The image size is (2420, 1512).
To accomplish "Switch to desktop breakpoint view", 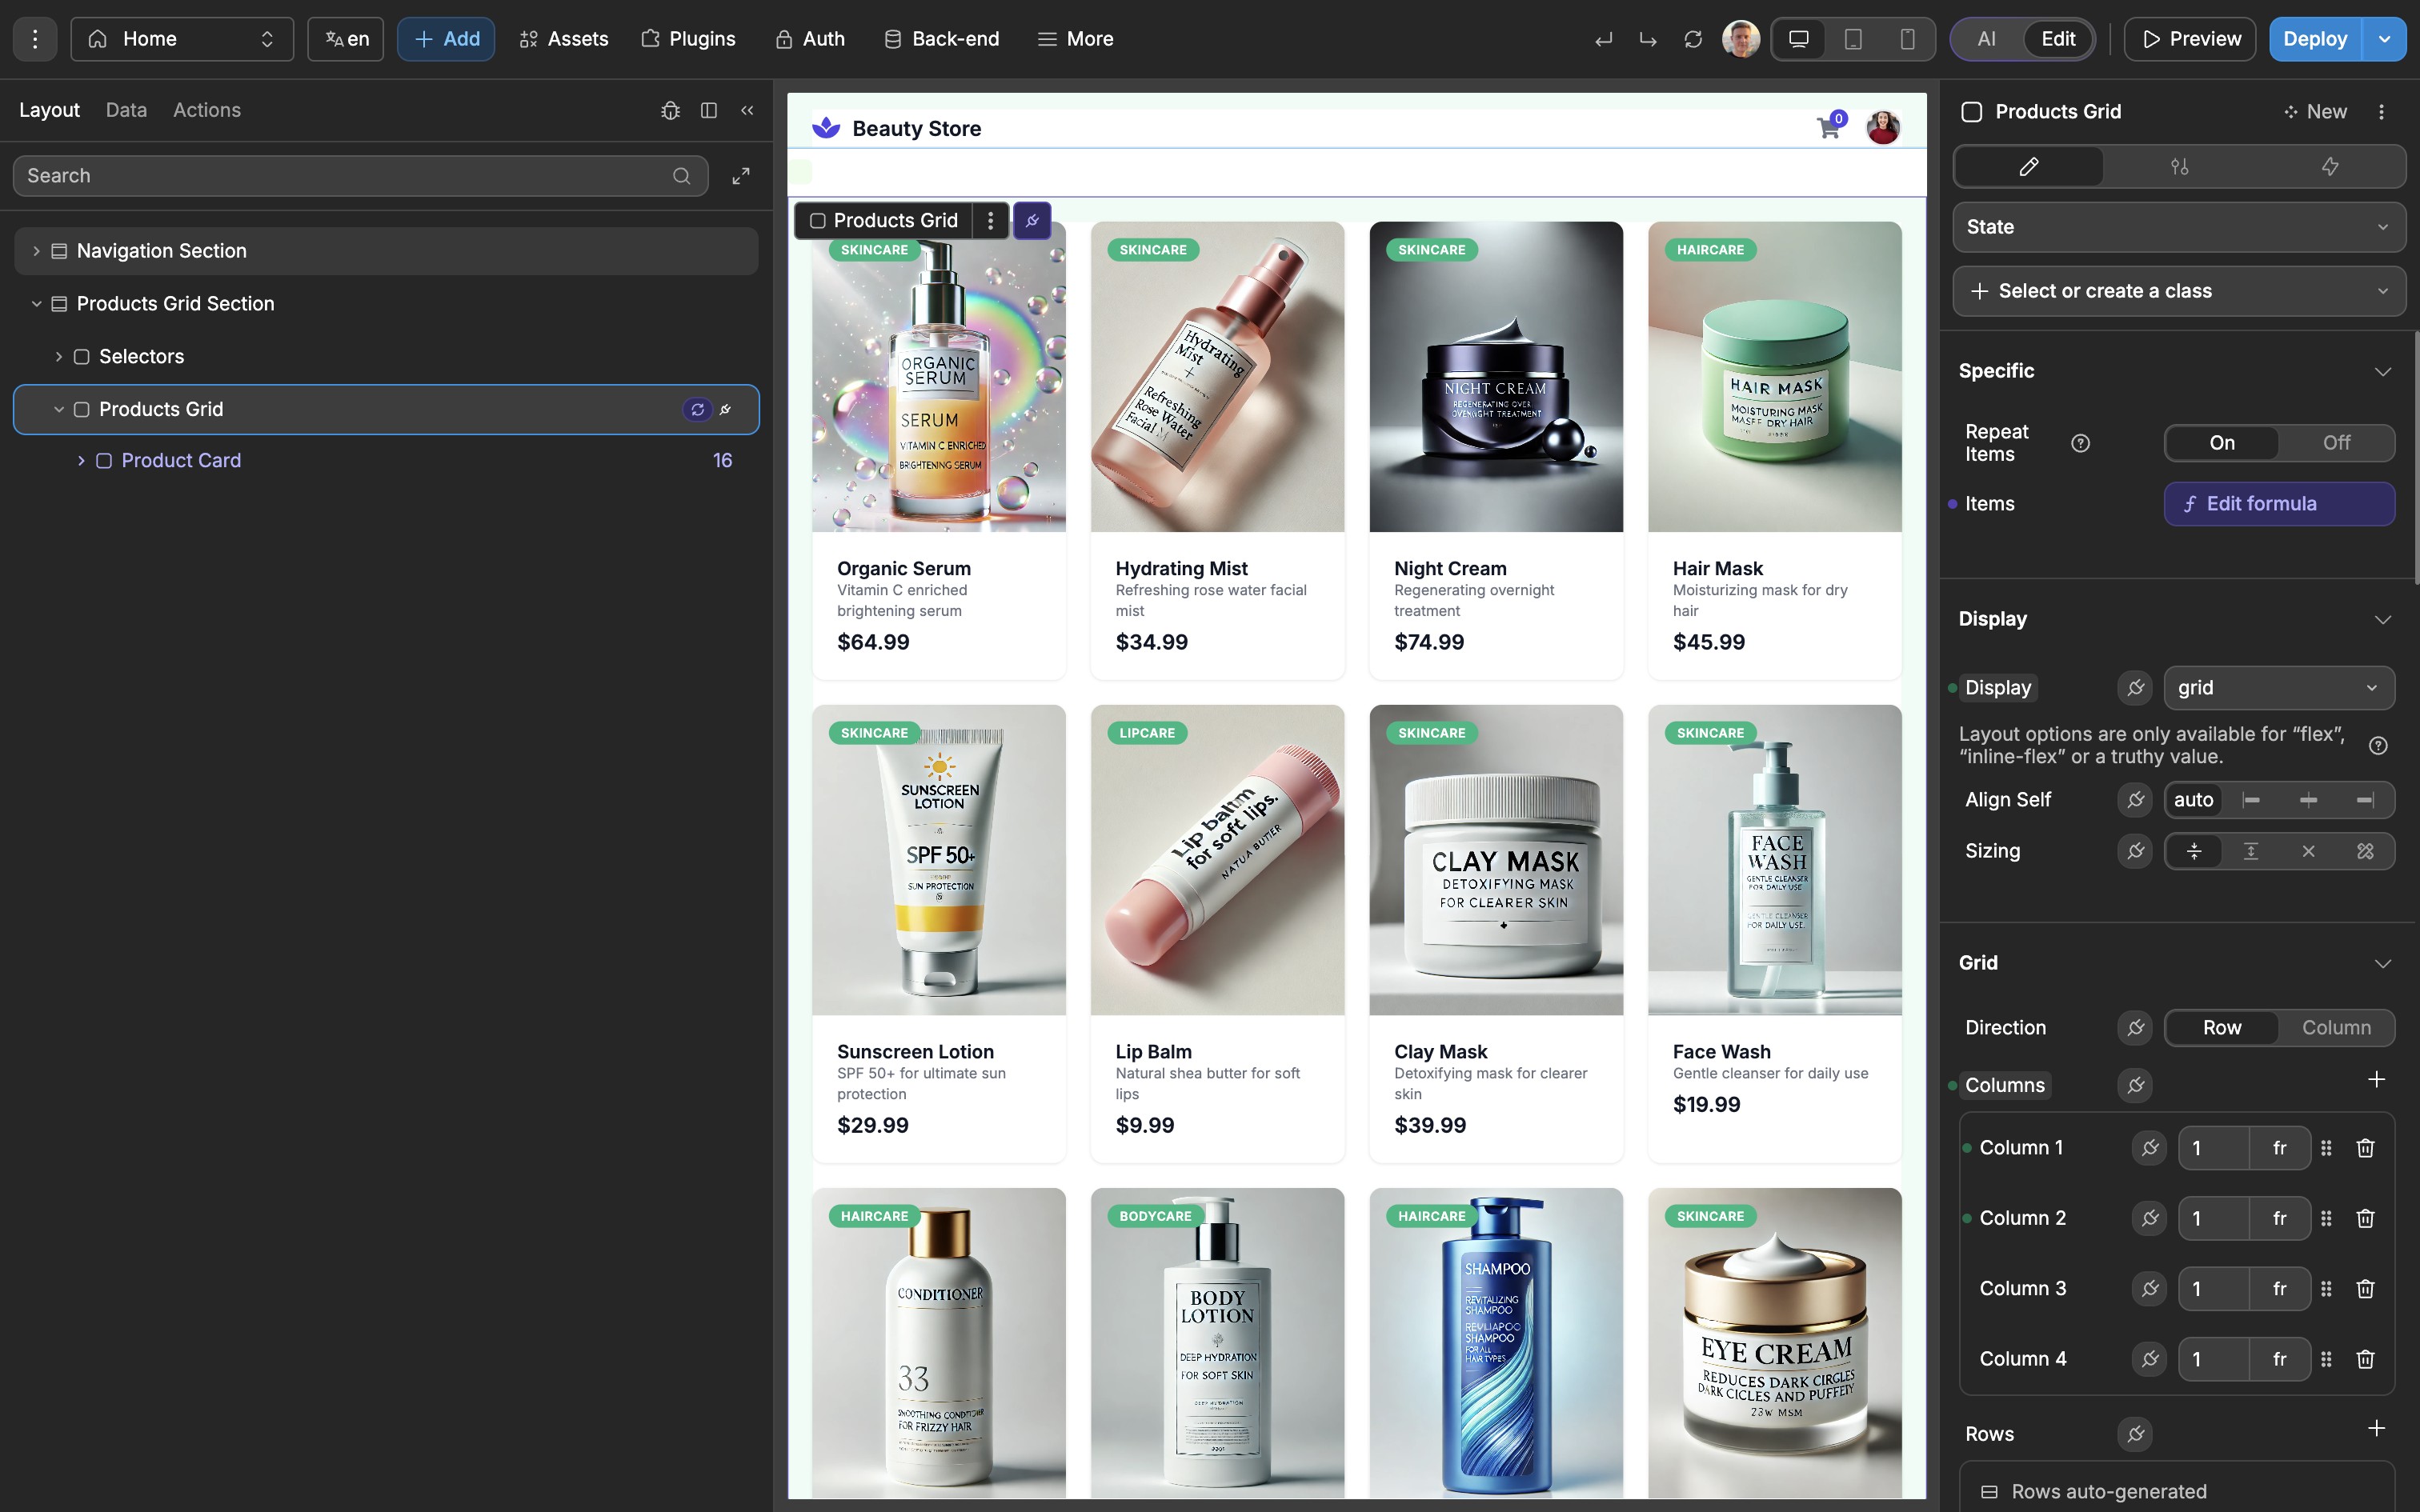I will click(1799, 39).
